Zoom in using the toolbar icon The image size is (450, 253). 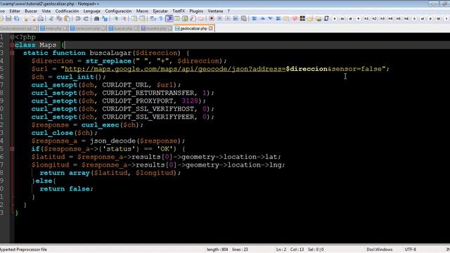116,19
